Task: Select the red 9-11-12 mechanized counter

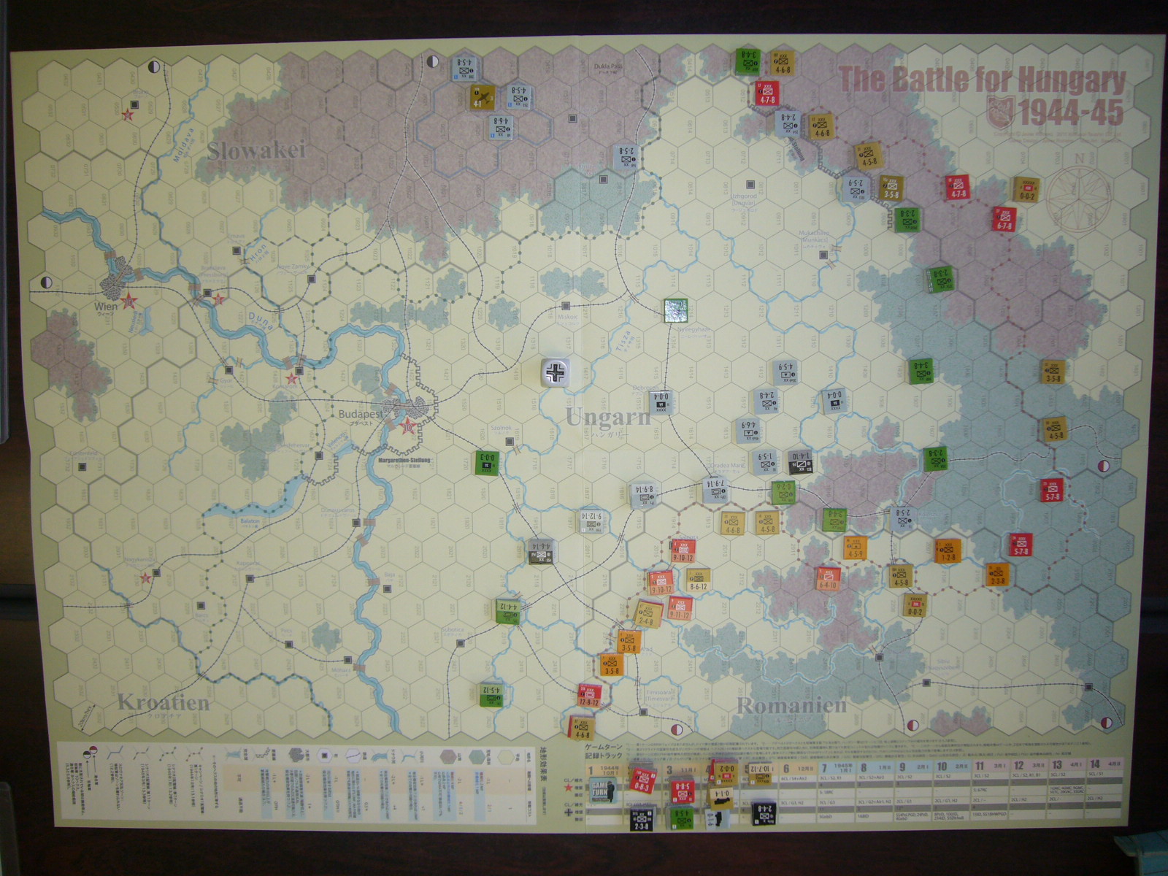Action: click(680, 607)
